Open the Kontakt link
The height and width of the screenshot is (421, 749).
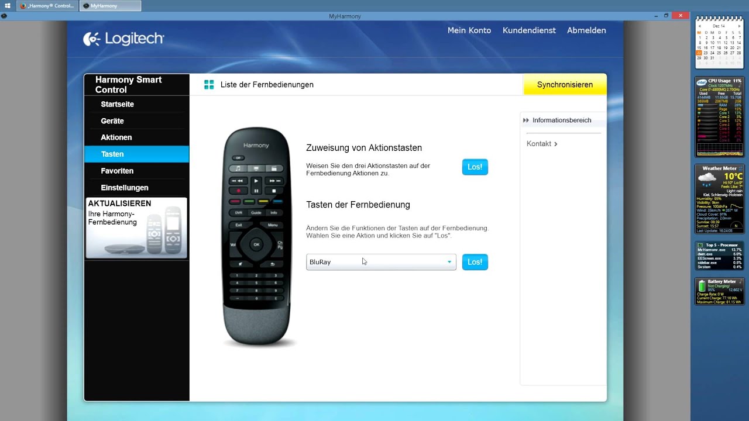point(542,144)
